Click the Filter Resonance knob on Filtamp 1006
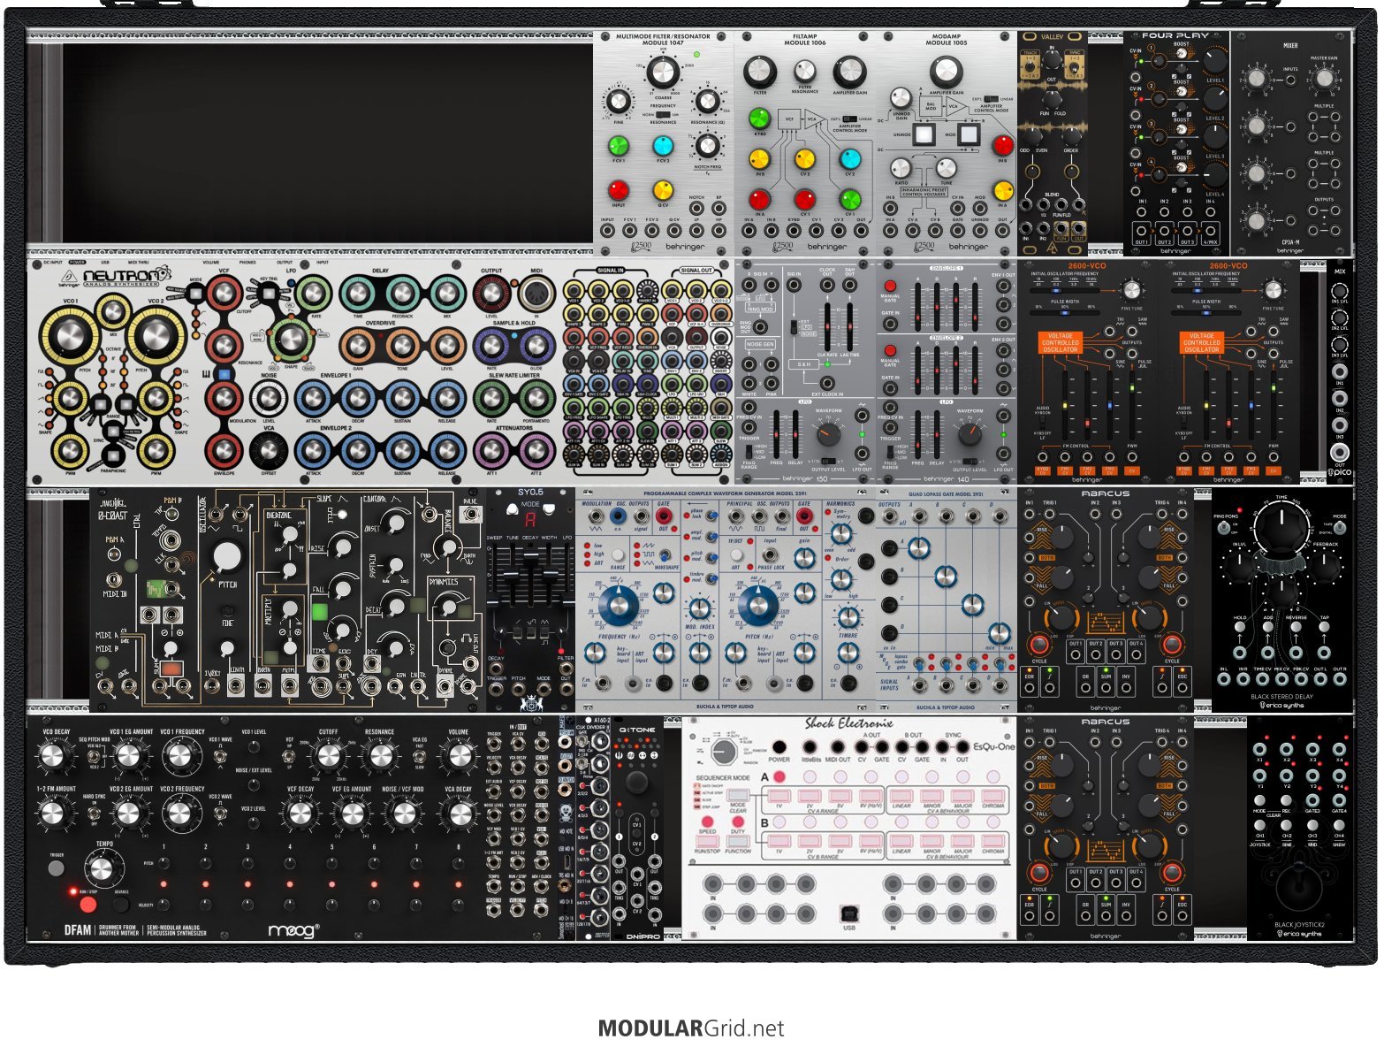This screenshot has height=1047, width=1384. 804,71
